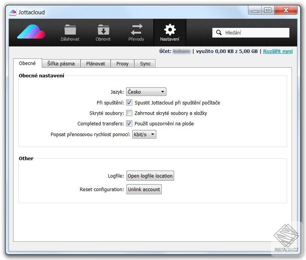Click the 'Other' group heading
Viewport: 306px width, 260px height.
[x=26, y=159]
